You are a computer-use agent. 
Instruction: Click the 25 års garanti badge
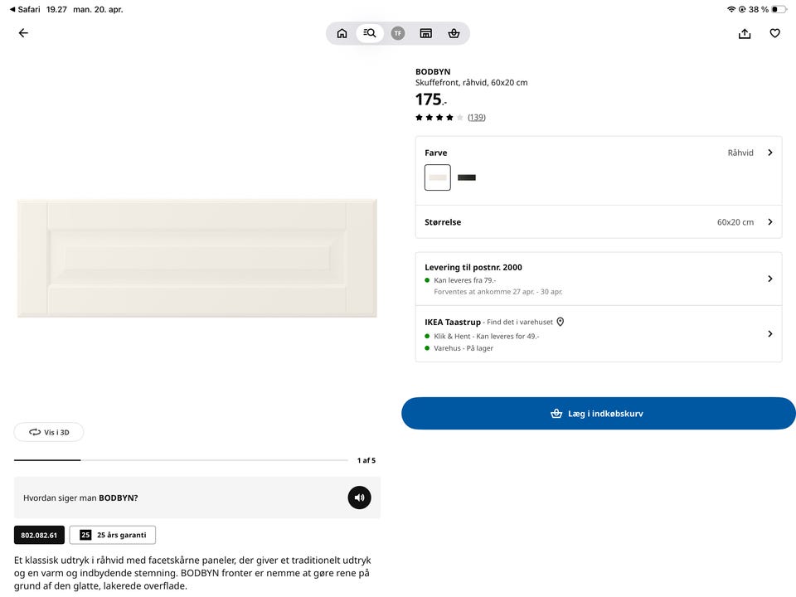tap(113, 535)
